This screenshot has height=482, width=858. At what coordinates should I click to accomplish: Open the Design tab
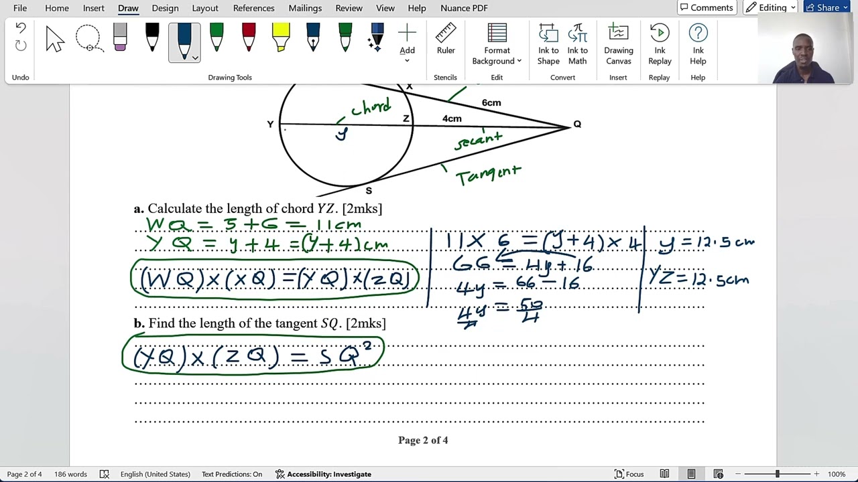click(165, 8)
